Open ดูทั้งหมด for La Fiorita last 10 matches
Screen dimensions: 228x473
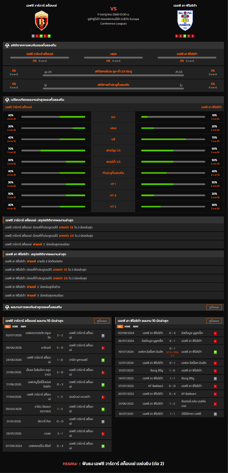click(214, 321)
